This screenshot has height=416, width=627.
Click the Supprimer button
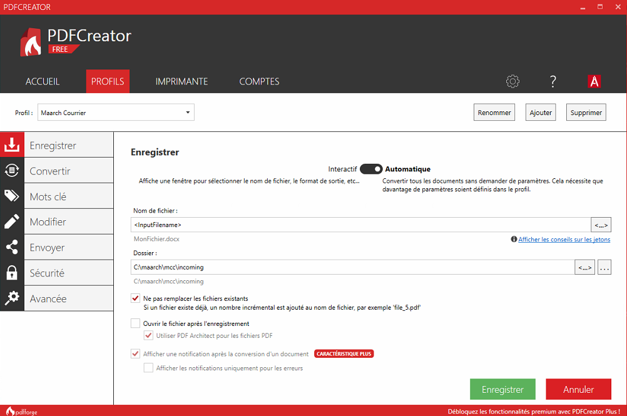coord(586,113)
